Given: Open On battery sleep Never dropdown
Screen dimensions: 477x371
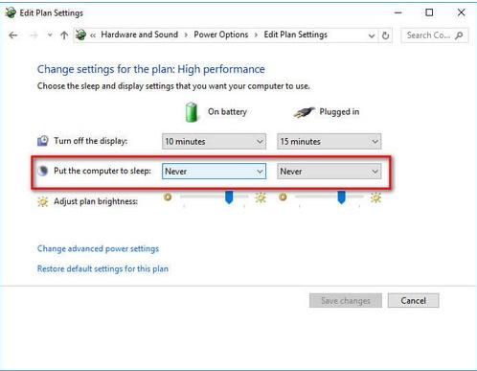Looking at the screenshot, I should 214,172.
